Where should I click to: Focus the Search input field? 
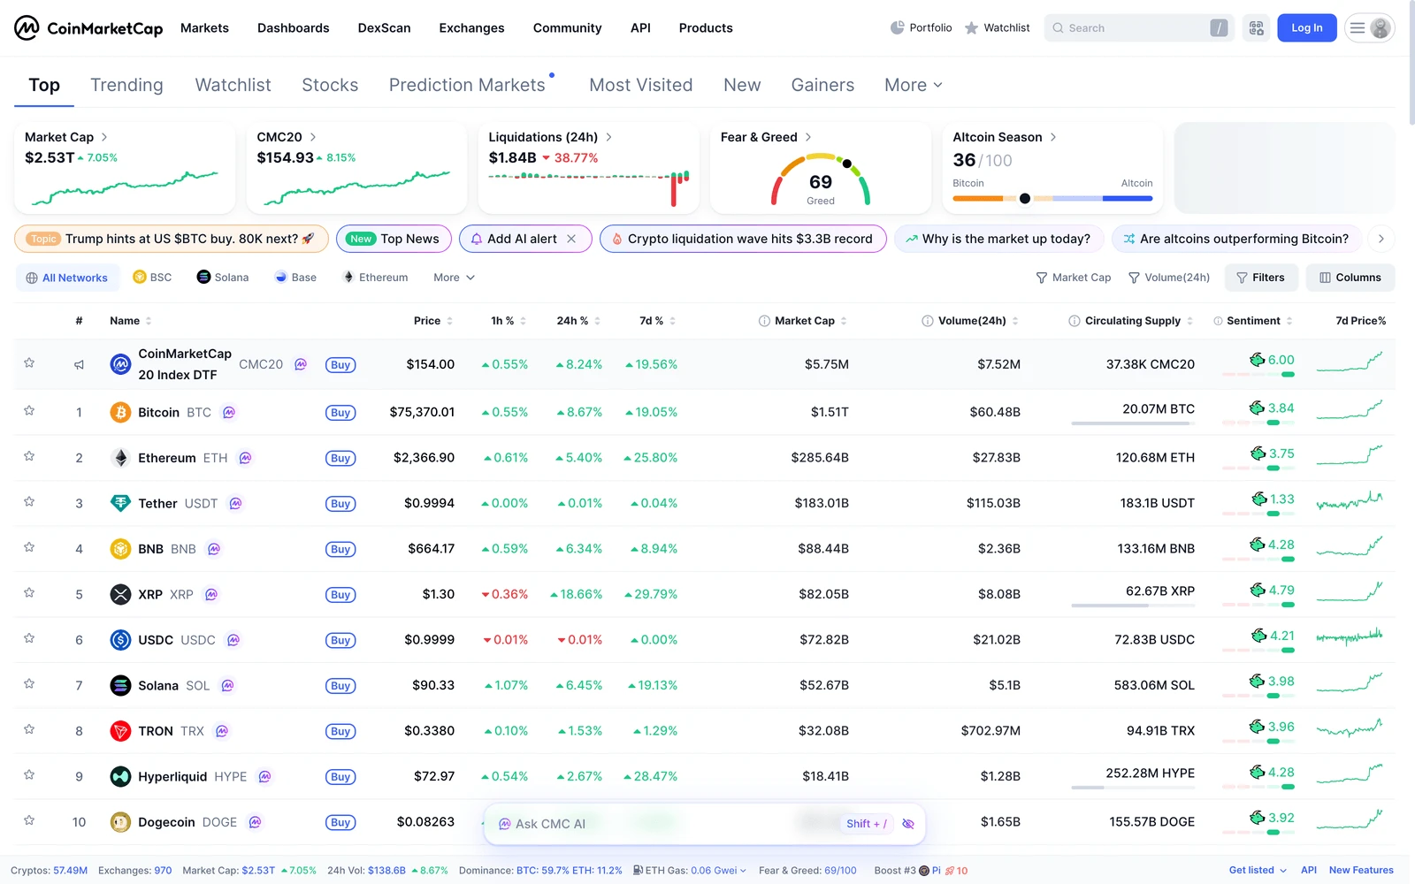click(x=1138, y=28)
